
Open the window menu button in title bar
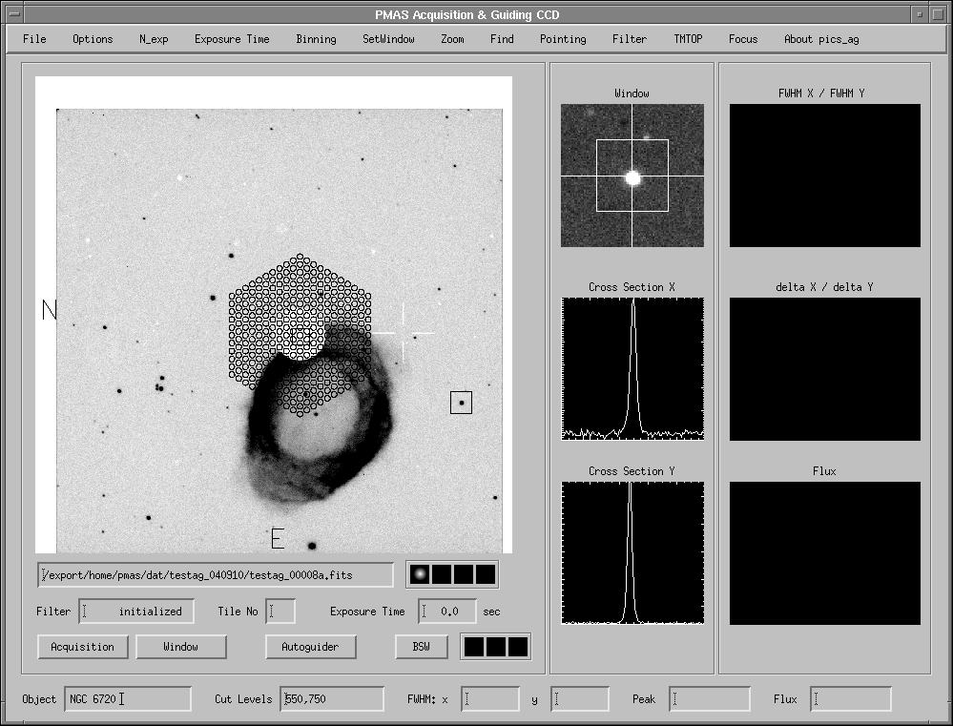coord(12,14)
